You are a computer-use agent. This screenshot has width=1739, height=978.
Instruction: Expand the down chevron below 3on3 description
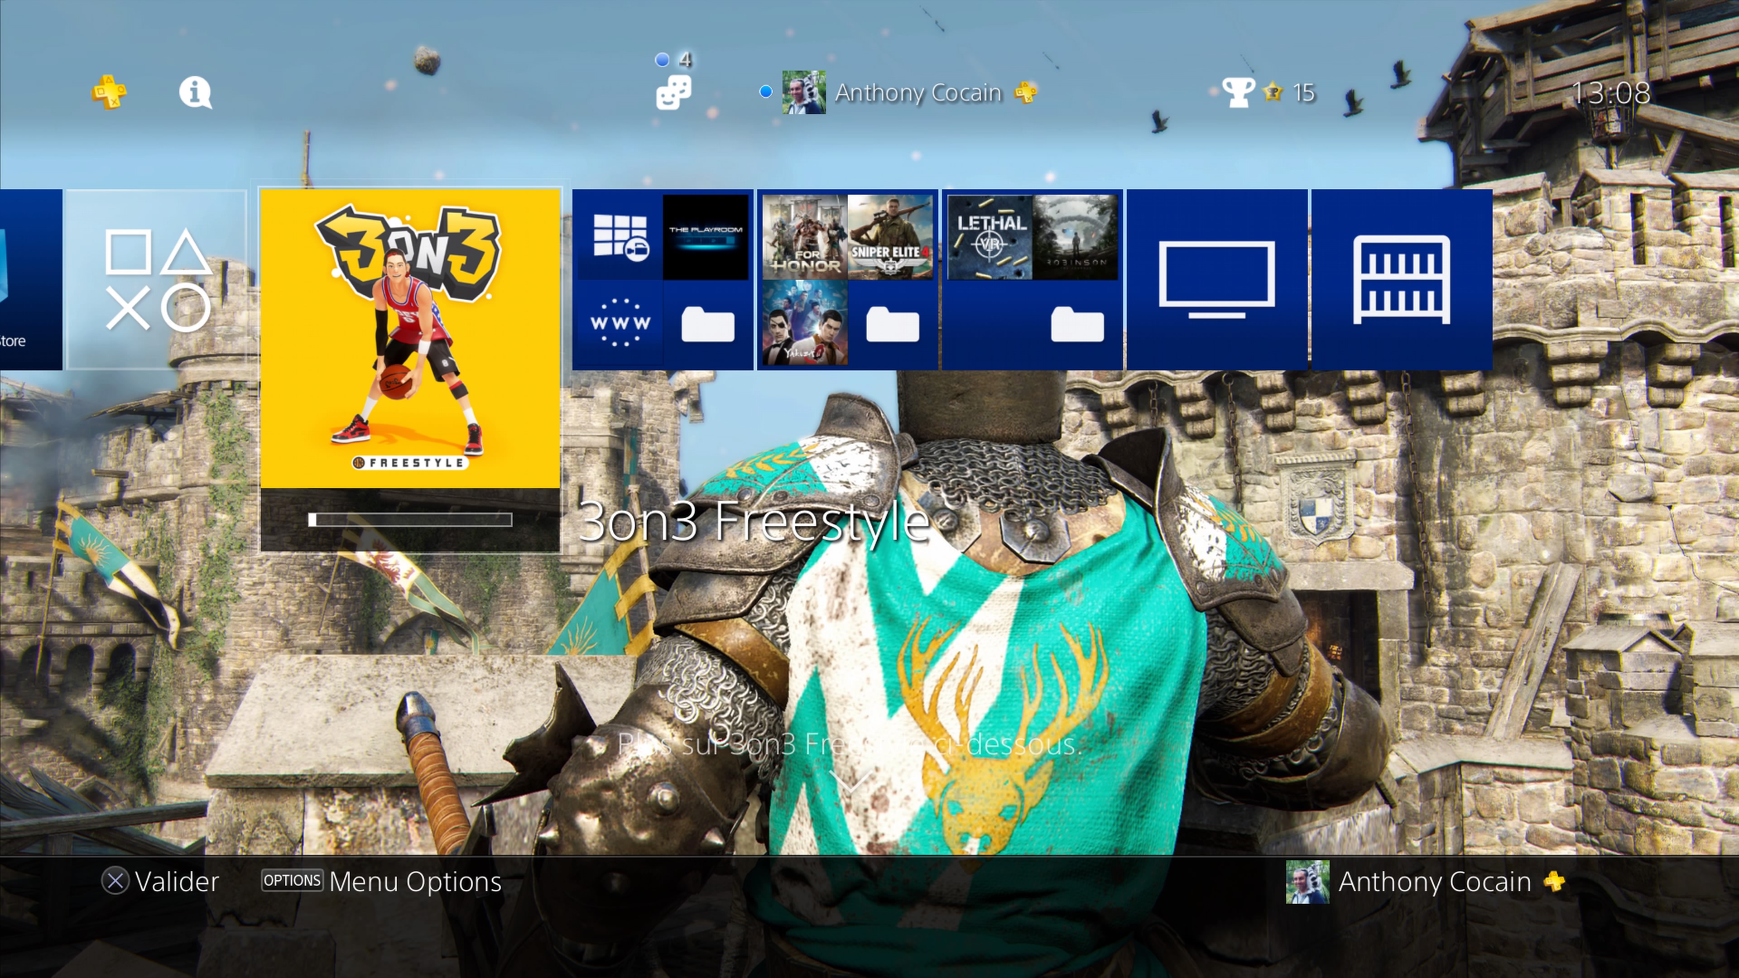[850, 781]
